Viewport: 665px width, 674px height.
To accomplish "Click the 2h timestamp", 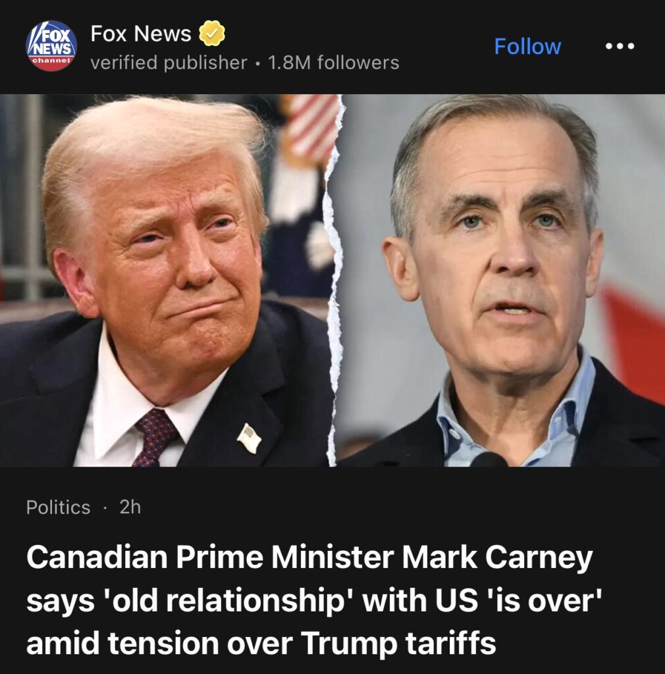I will [130, 507].
